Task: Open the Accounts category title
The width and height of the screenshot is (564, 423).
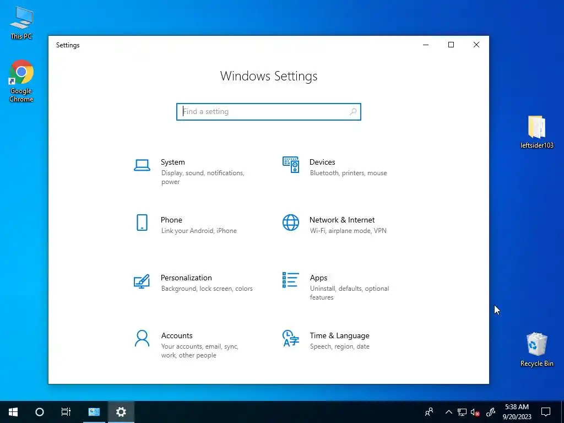Action: click(177, 335)
